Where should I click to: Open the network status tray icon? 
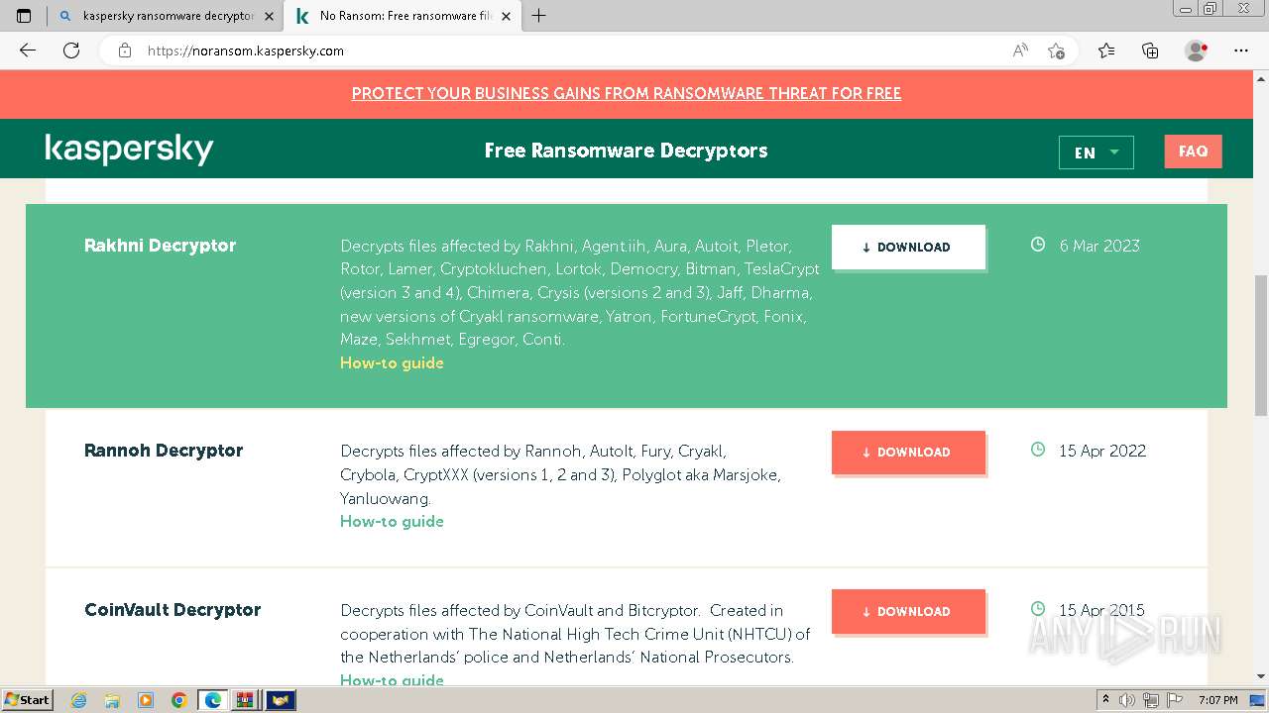[x=1152, y=700]
